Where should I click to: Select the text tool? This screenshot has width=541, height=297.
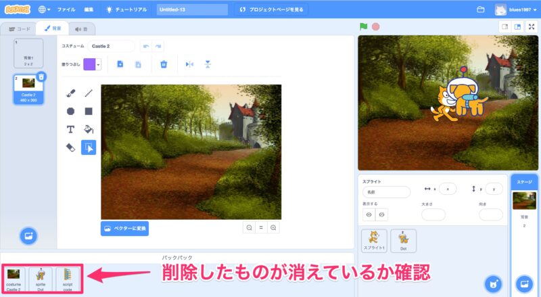(x=70, y=129)
